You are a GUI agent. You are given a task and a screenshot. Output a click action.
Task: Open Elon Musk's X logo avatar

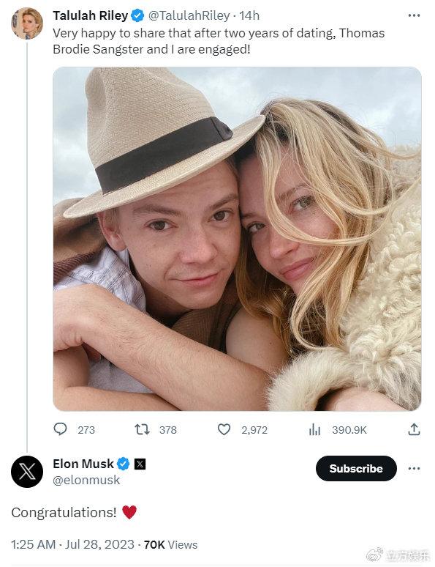(x=27, y=472)
